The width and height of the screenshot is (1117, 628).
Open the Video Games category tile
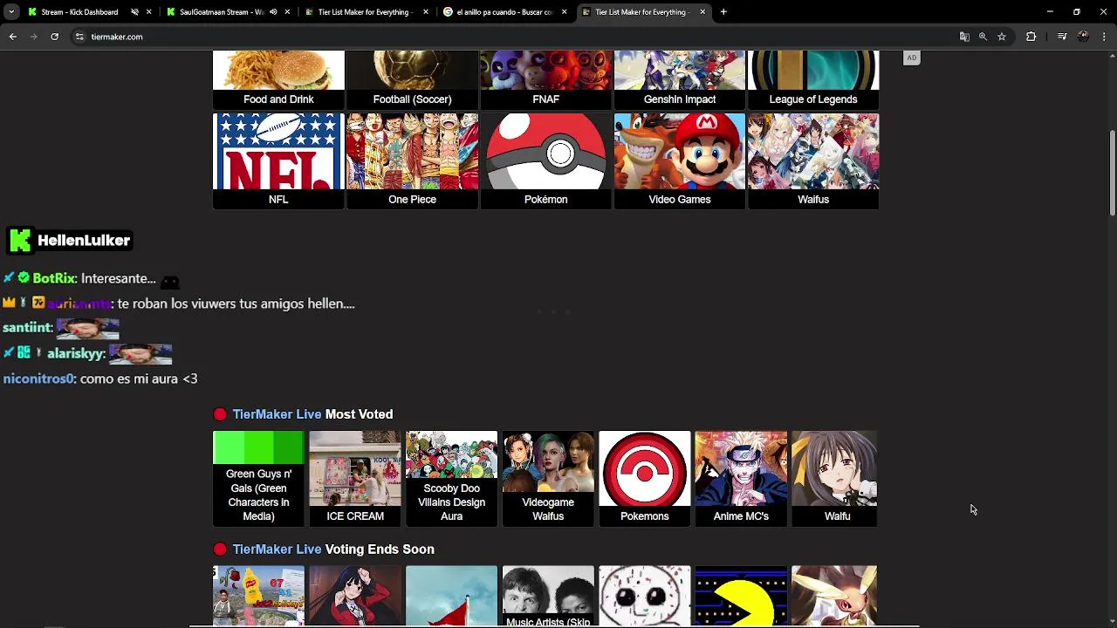[680, 160]
